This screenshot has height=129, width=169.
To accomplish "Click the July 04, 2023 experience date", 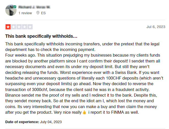I will click(51, 122).
